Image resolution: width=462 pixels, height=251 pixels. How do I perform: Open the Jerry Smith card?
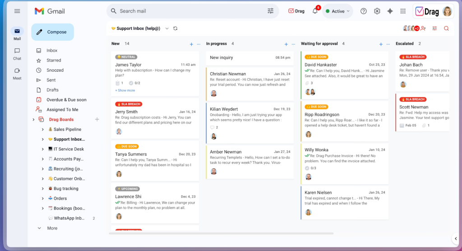pyautogui.click(x=155, y=119)
